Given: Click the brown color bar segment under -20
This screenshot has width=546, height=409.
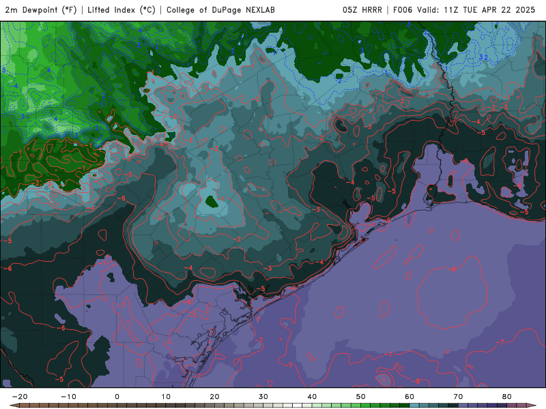Looking at the screenshot, I should (x=25, y=406).
